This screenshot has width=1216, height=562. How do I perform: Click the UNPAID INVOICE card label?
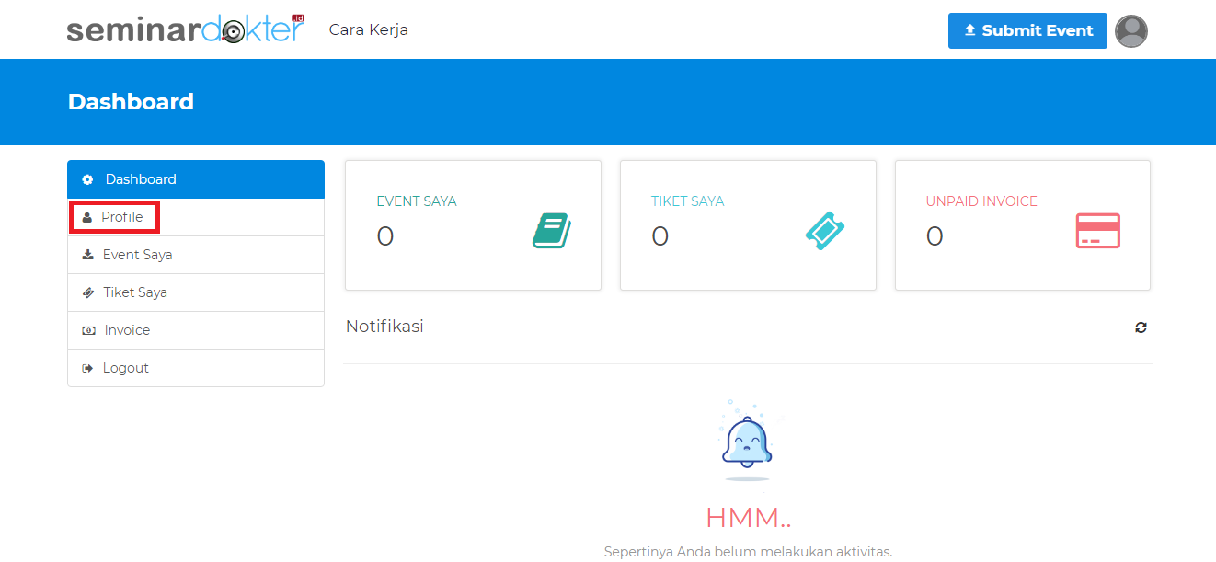click(981, 201)
